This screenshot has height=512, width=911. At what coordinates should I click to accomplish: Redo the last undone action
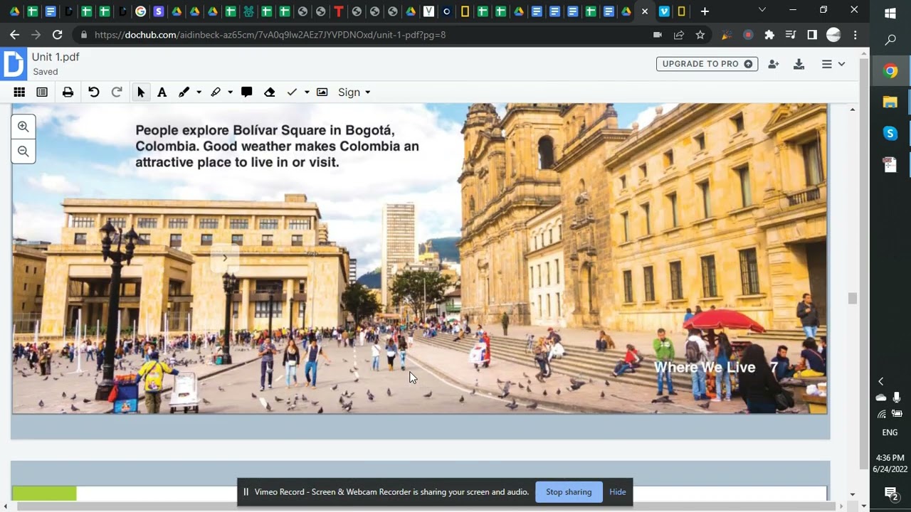point(117,92)
